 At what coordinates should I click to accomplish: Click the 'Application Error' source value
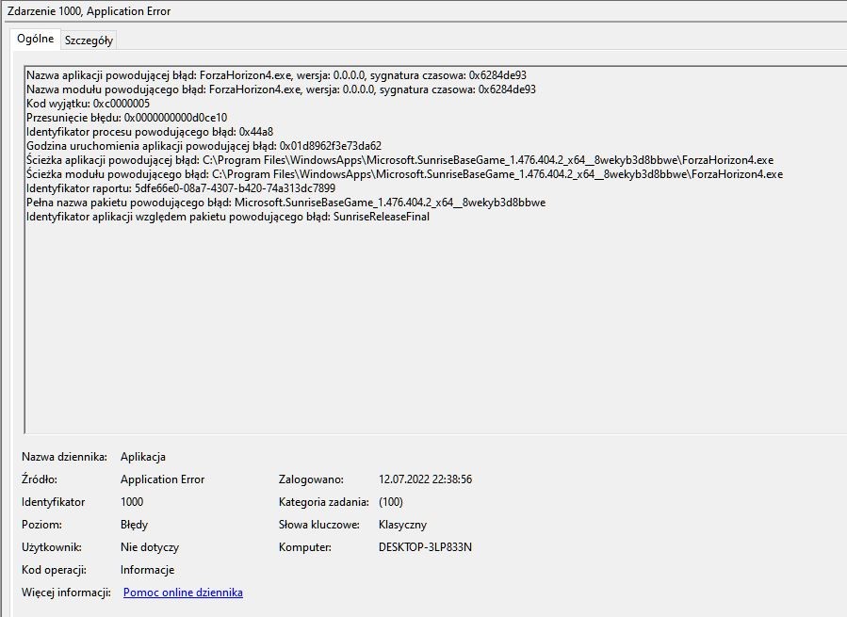point(162,479)
